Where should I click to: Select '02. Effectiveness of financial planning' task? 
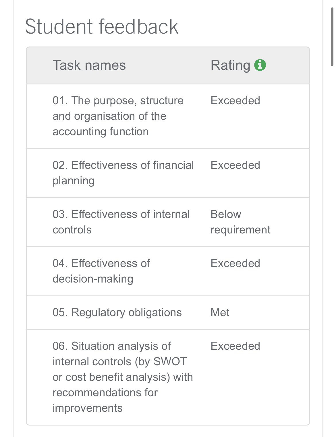pyautogui.click(x=123, y=173)
